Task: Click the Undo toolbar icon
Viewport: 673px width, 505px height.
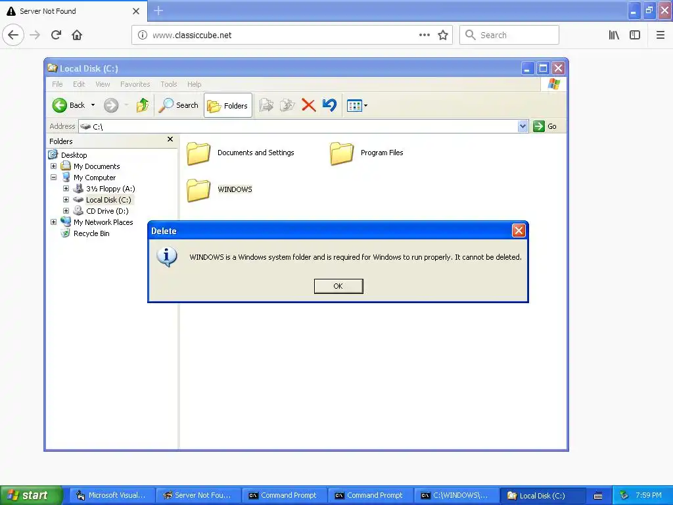Action: pyautogui.click(x=329, y=105)
